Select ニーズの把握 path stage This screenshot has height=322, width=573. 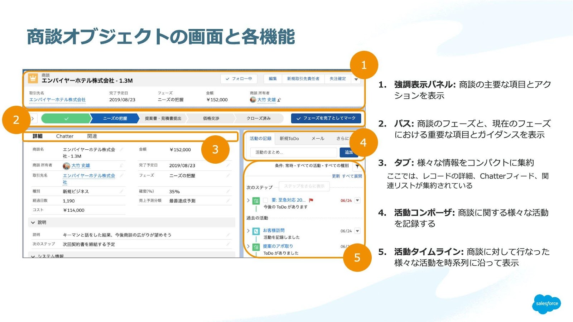(x=115, y=119)
